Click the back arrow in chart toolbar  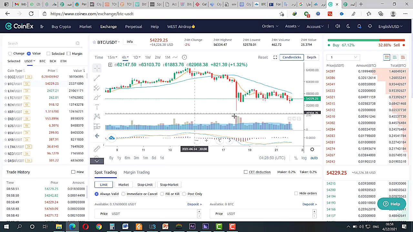pyautogui.click(x=97, y=136)
